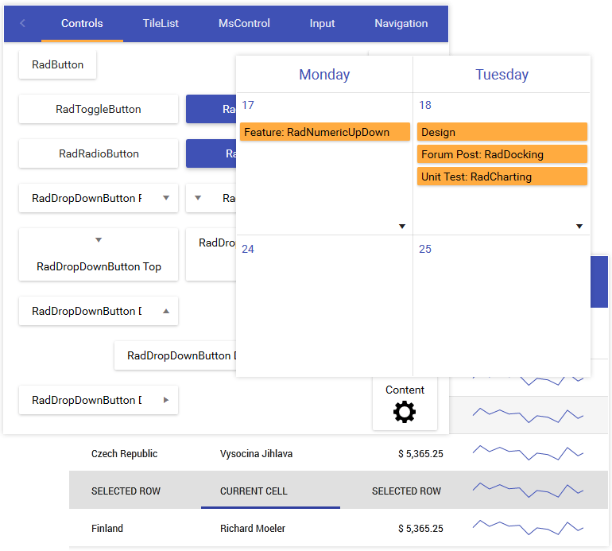The height and width of the screenshot is (551, 612).
Task: Toggle the blue checked button beside RadToggleButton
Action: (211, 110)
